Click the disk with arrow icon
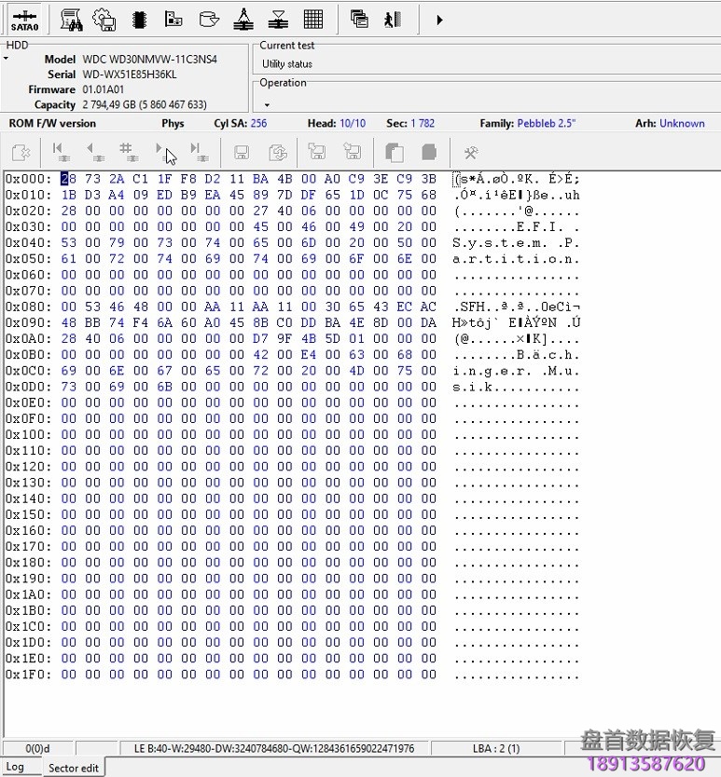Viewport: 721px width, 777px height. [209, 20]
